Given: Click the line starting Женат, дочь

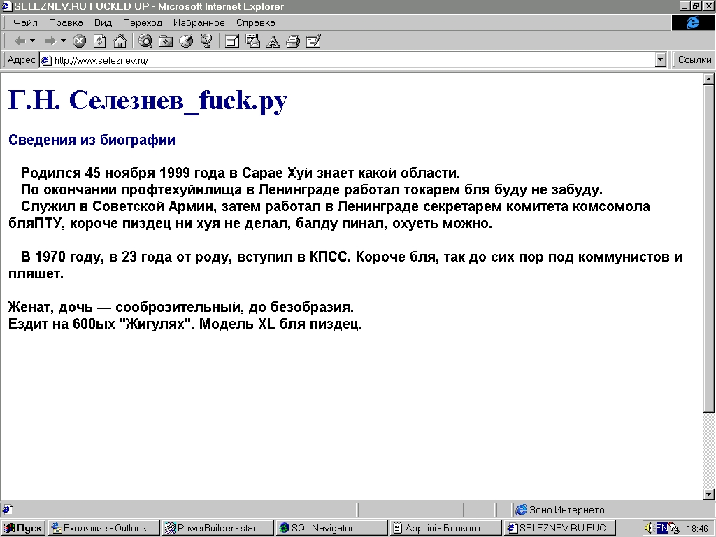Looking at the screenshot, I should 181,307.
